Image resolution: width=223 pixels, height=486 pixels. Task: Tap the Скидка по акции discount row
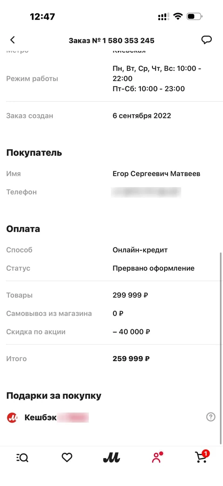click(x=111, y=332)
